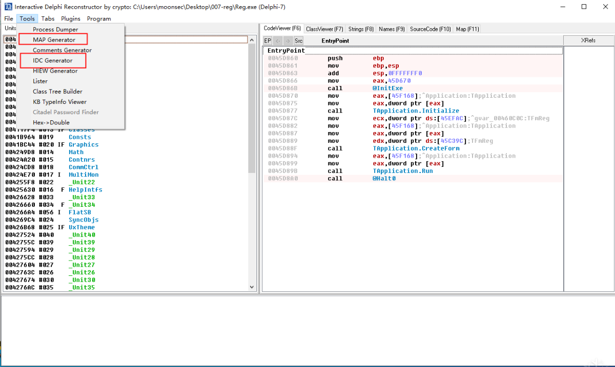
Task: Select the FlatSB unit row
Action: (126, 212)
